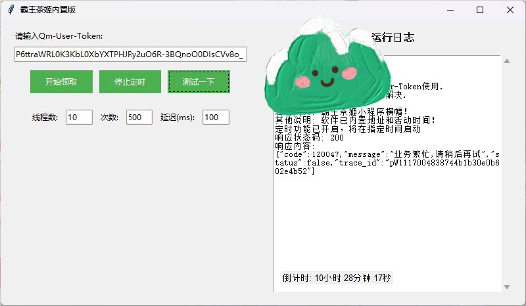Select the 线程数 value field
The image size is (526, 306).
click(x=79, y=118)
